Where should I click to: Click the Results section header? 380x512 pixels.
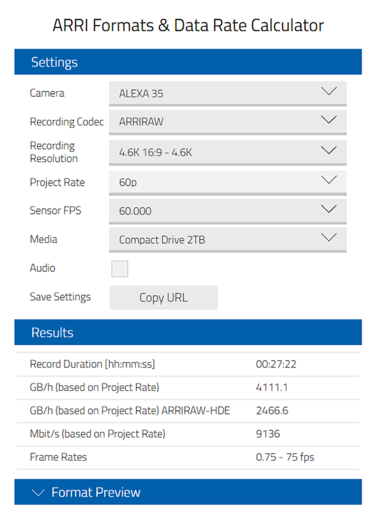(188, 332)
